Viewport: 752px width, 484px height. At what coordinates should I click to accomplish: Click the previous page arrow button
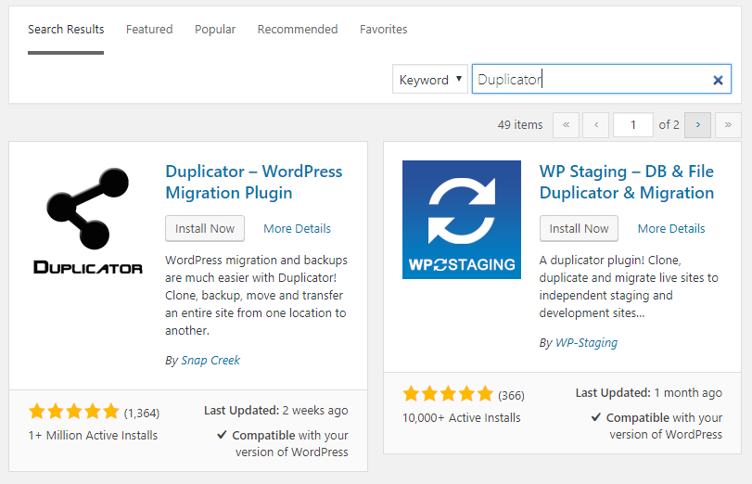pos(596,124)
